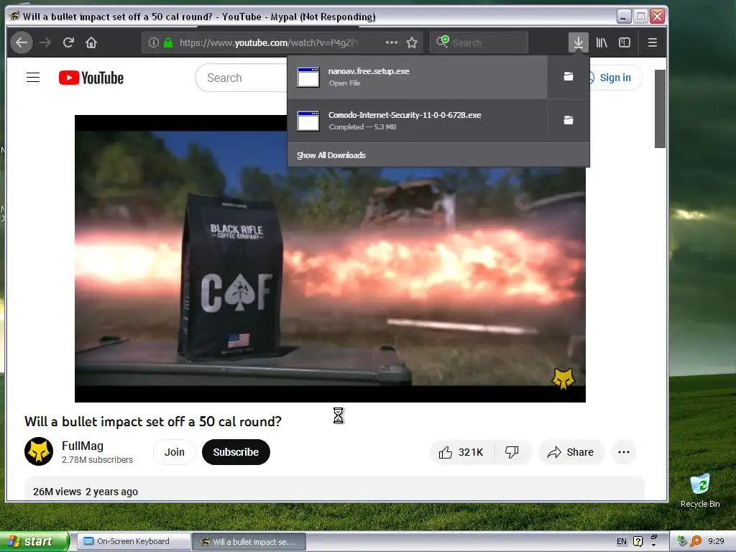Click Show All Downloads
Viewport: 736px width, 552px height.
point(331,155)
